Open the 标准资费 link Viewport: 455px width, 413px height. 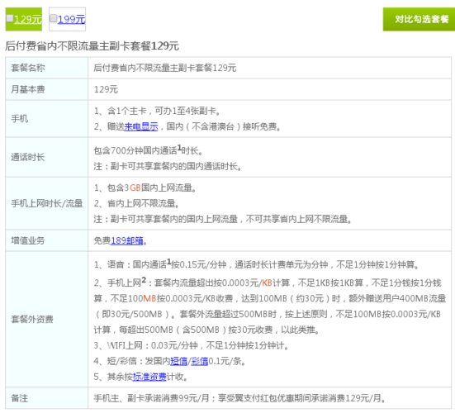[x=149, y=377]
